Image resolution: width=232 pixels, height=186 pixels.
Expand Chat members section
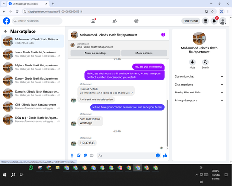[x=199, y=85]
